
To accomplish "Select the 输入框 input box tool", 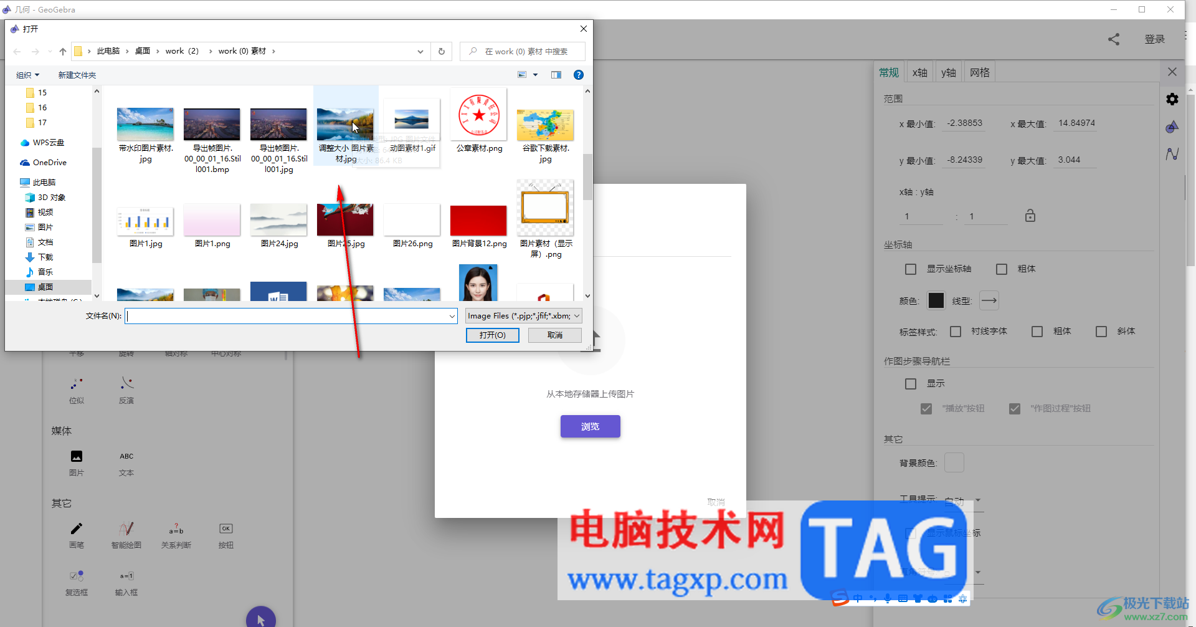I will pos(126,576).
